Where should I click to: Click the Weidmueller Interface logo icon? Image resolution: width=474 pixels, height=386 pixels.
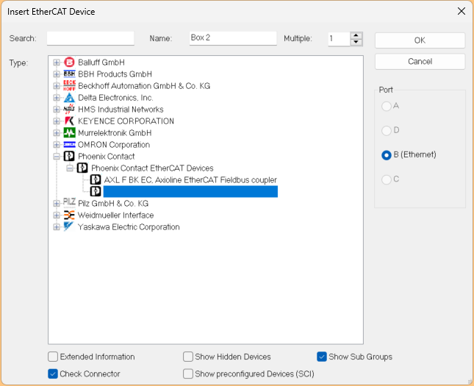[x=69, y=215]
